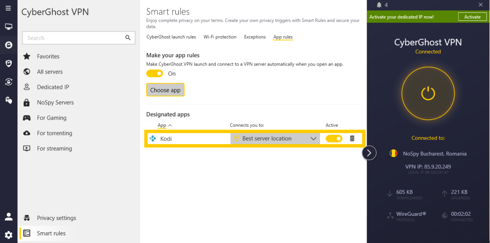Image resolution: width=490 pixels, height=243 pixels.
Task: Click the All servers globe icon
Action: coord(27,72)
